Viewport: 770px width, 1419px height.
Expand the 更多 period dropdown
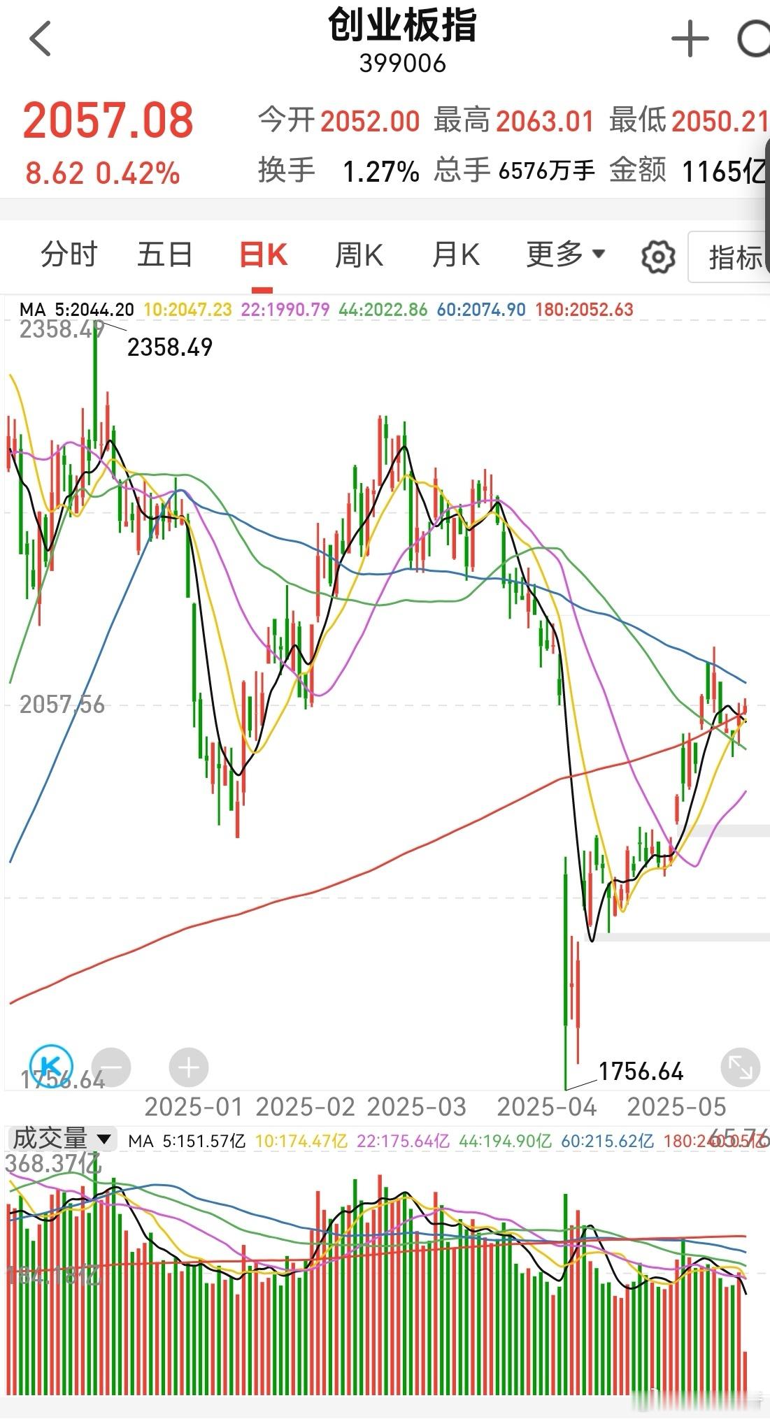click(x=565, y=254)
